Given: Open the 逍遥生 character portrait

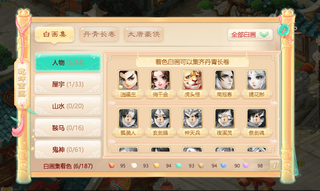Looking at the screenshot, I should [x=128, y=80].
